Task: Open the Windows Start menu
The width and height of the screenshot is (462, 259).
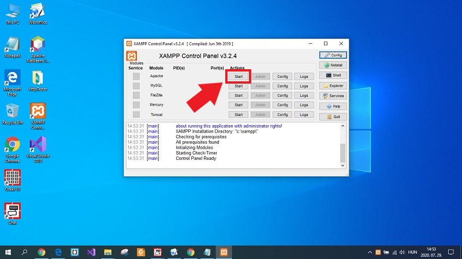Action: click(x=8, y=252)
